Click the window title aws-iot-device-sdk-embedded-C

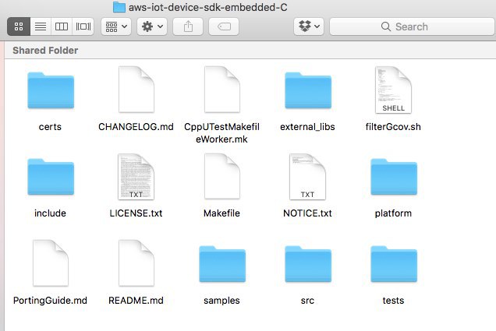pyautogui.click(x=207, y=7)
